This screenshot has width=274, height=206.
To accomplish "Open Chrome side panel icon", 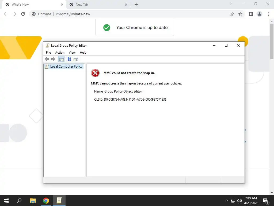I will 251,14.
